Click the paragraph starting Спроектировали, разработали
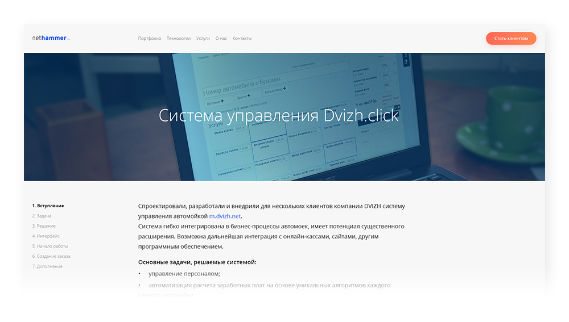The height and width of the screenshot is (322, 569). pyautogui.click(x=271, y=211)
